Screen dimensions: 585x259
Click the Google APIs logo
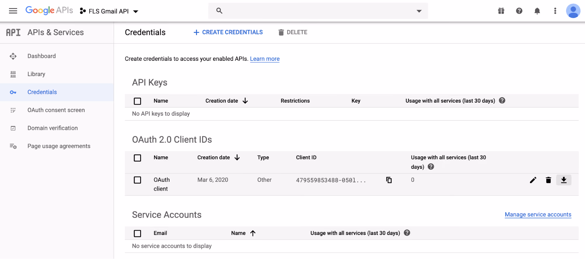click(x=49, y=11)
